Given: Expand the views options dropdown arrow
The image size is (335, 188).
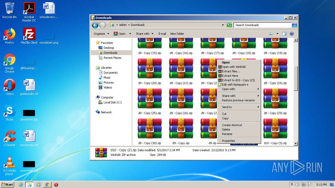Looking at the screenshot, I should pos(277,34).
